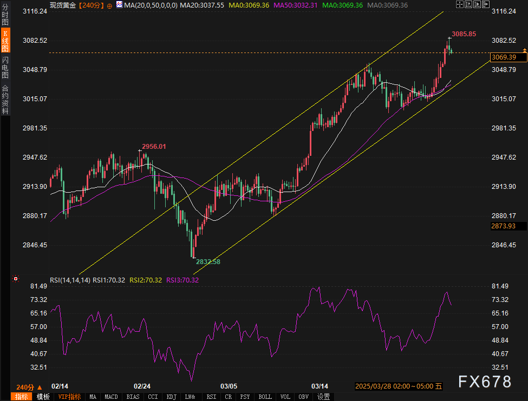The image size is (528, 401).
Task: Select the 模板 tab at the bottom
Action: pyautogui.click(x=43, y=397)
